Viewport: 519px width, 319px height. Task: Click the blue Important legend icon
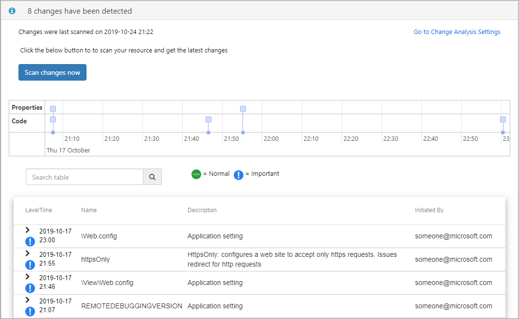click(x=239, y=175)
